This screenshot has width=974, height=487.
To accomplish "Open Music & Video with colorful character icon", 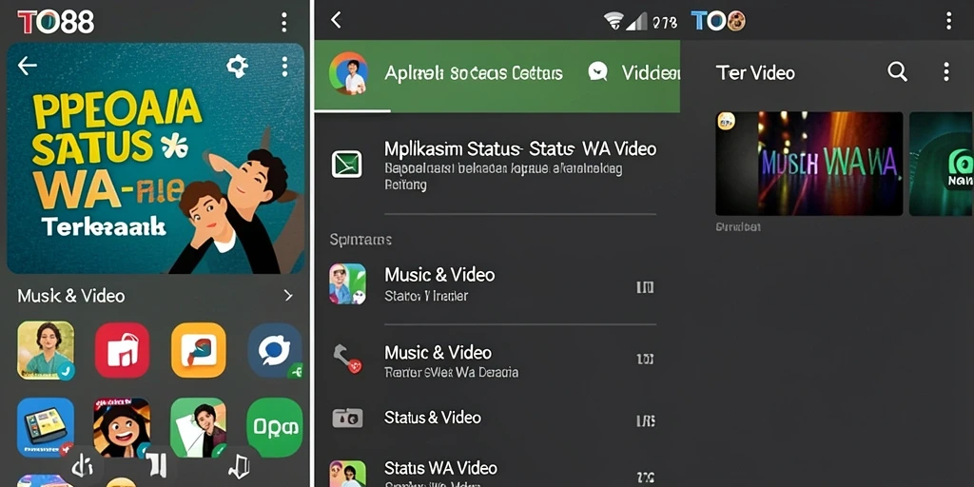I will [347, 283].
